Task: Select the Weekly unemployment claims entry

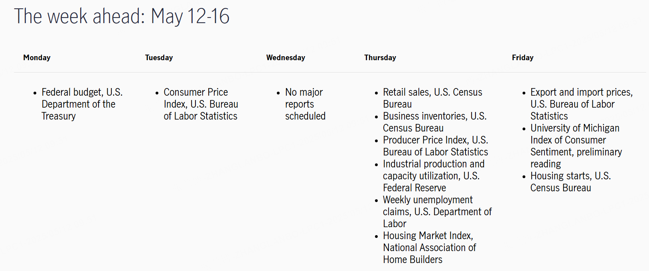Action: 428,200
